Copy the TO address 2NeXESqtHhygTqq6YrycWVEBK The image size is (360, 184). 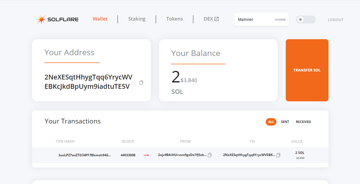click(278, 155)
